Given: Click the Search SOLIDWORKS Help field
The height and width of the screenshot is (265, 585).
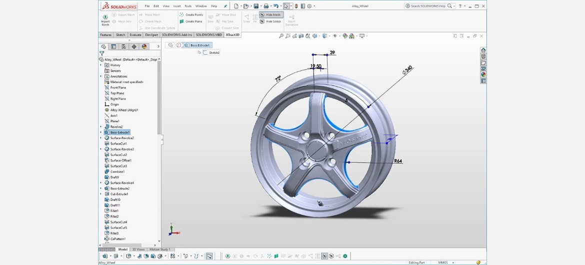Looking at the screenshot, I should (x=427, y=6).
